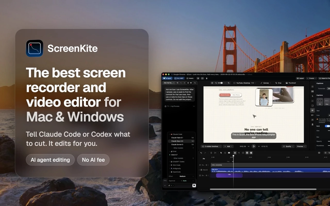Viewport: 330px width, 206px height.
Task: Click the stop button in chat input
Action: click(x=194, y=185)
